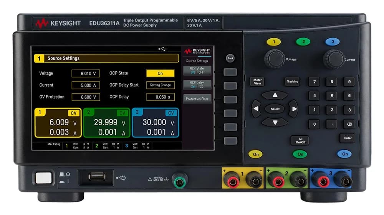
Task: Tap keypad number 6
Action: point(349,96)
